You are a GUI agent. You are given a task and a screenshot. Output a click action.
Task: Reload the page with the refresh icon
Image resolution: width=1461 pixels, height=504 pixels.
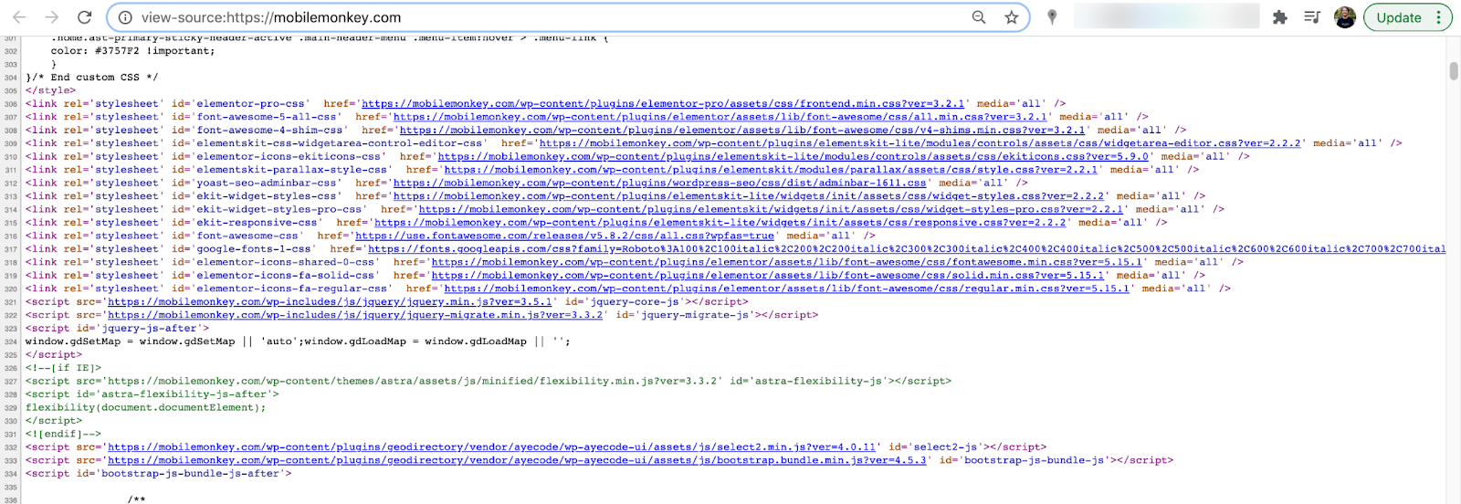85,17
